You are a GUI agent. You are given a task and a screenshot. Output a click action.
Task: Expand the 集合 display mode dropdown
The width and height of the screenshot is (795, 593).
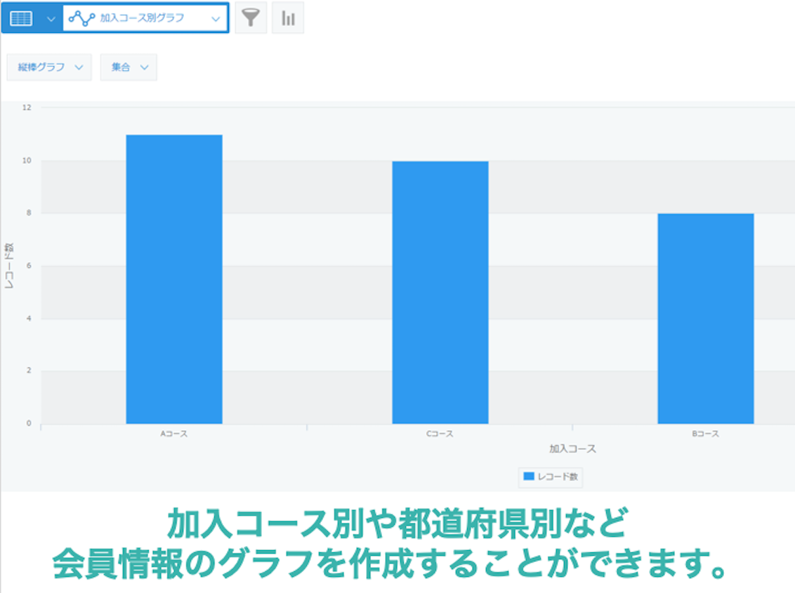[129, 67]
